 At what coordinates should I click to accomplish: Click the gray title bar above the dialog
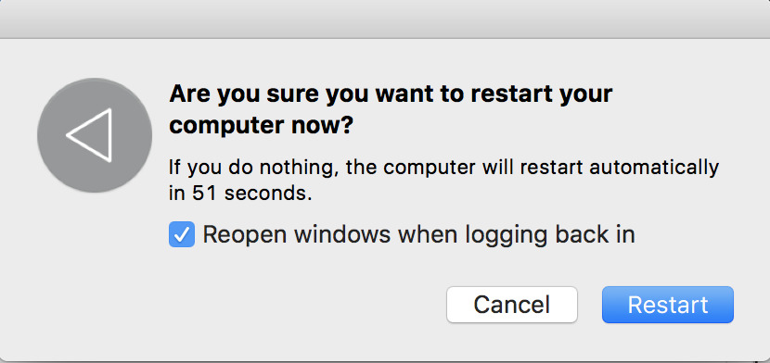pyautogui.click(x=385, y=19)
